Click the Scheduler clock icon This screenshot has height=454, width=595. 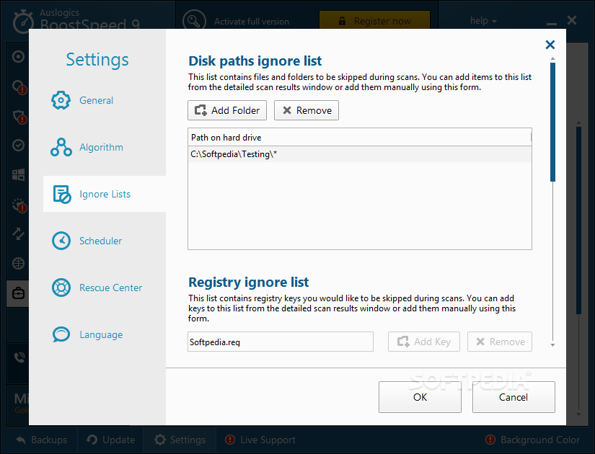pos(61,241)
